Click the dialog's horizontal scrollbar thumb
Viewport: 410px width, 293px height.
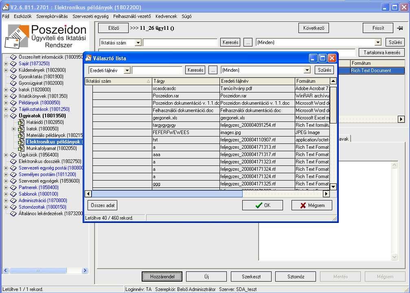point(167,194)
